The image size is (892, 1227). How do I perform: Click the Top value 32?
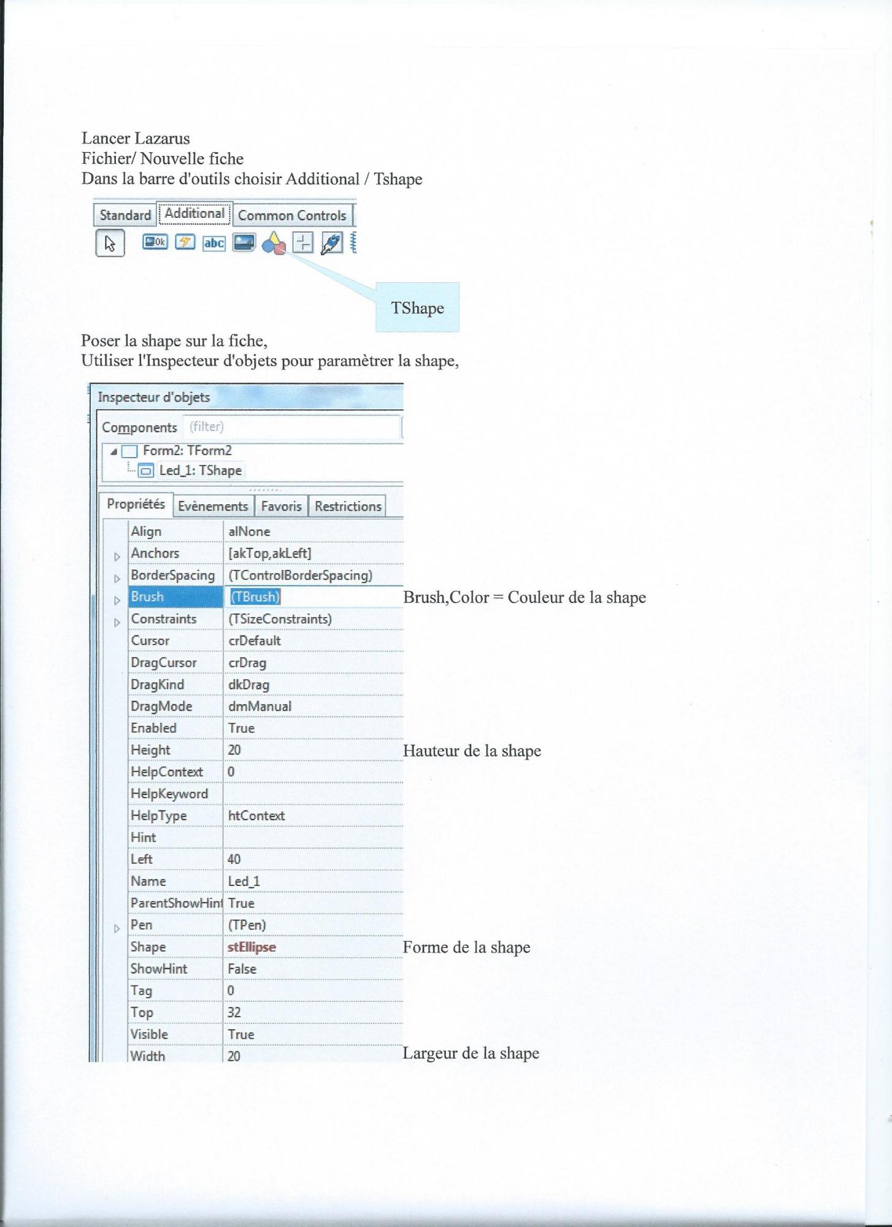point(234,1013)
